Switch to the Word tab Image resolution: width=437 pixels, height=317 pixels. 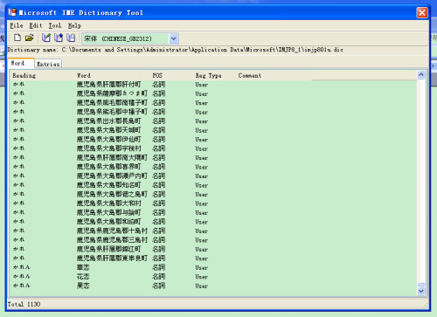21,63
